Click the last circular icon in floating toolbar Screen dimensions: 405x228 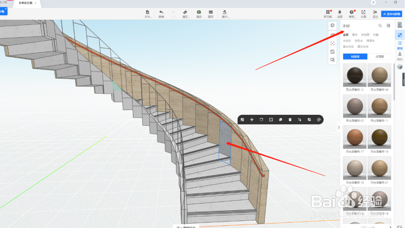point(319,119)
